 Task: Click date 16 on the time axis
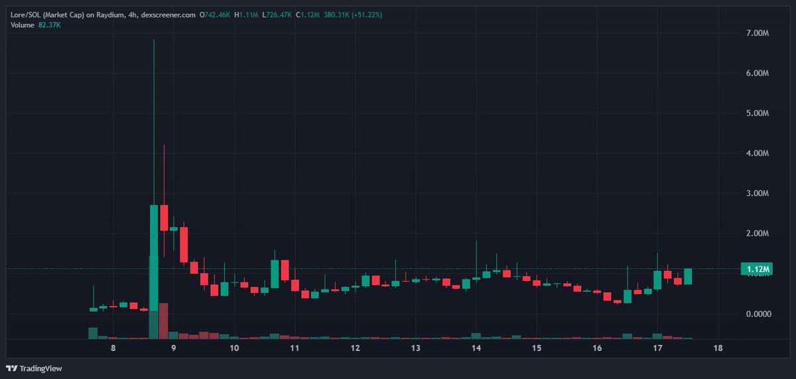coord(597,348)
